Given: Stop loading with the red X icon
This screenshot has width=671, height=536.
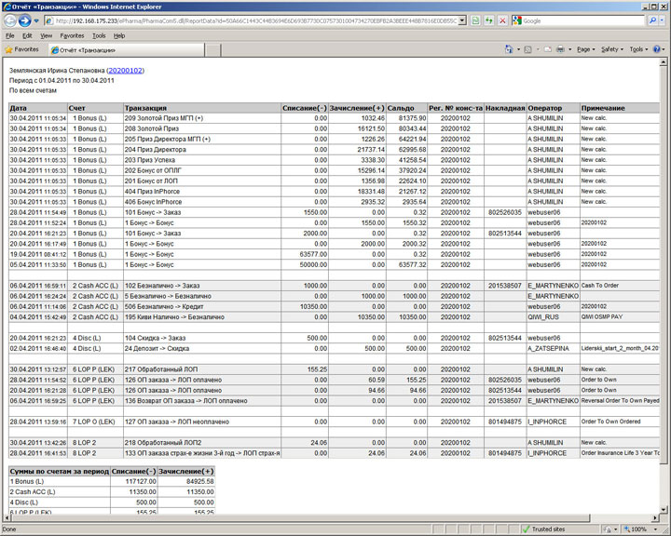Looking at the screenshot, I should (x=503, y=21).
